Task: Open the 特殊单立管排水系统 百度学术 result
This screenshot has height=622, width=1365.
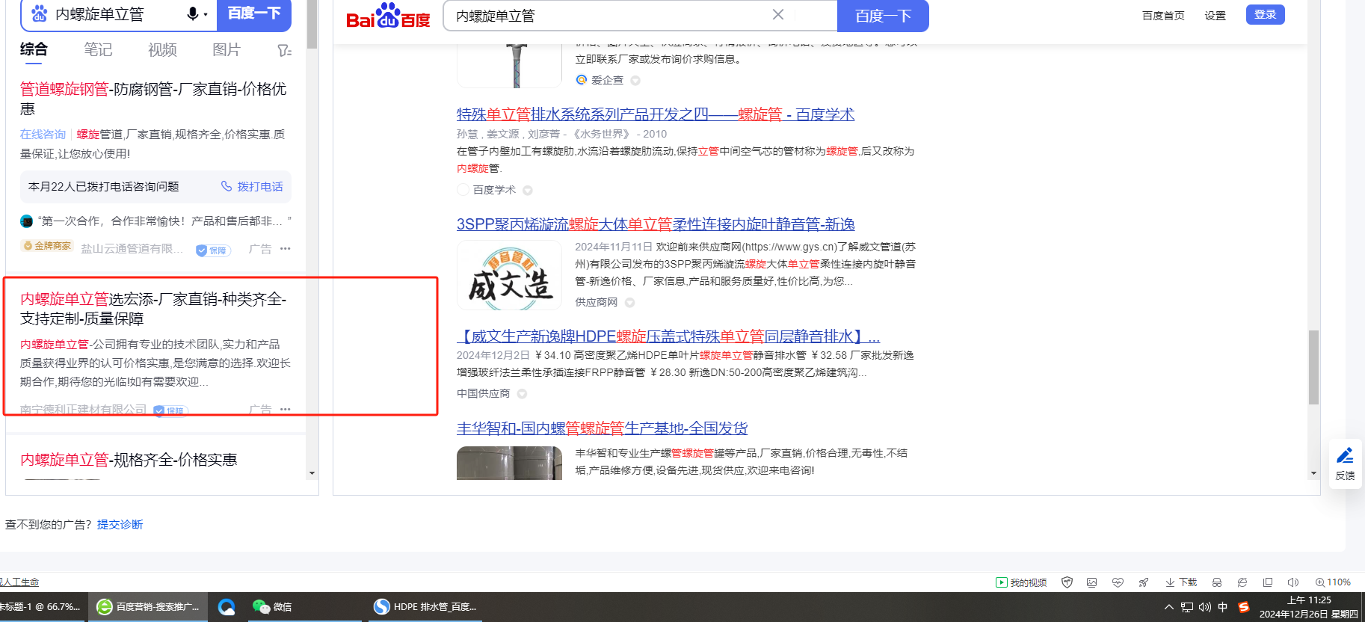Action: click(656, 114)
